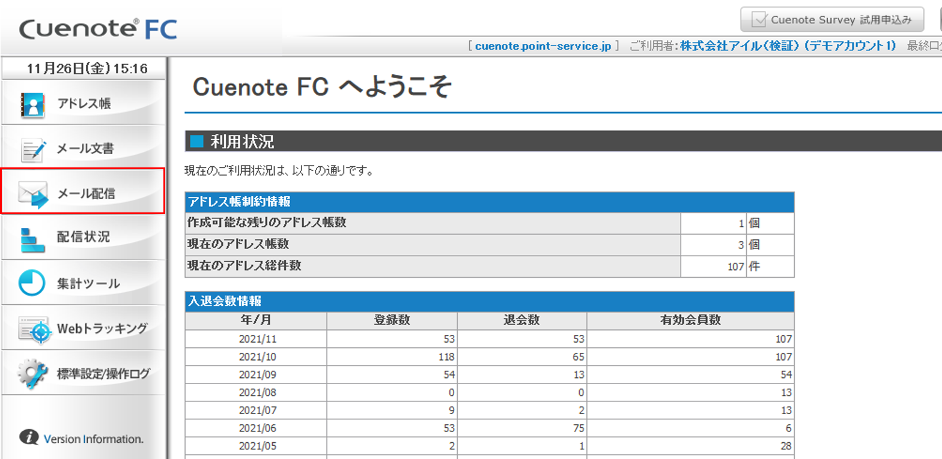This screenshot has width=942, height=459.
Task: Click the Cuenote FC logo
Action: click(99, 29)
